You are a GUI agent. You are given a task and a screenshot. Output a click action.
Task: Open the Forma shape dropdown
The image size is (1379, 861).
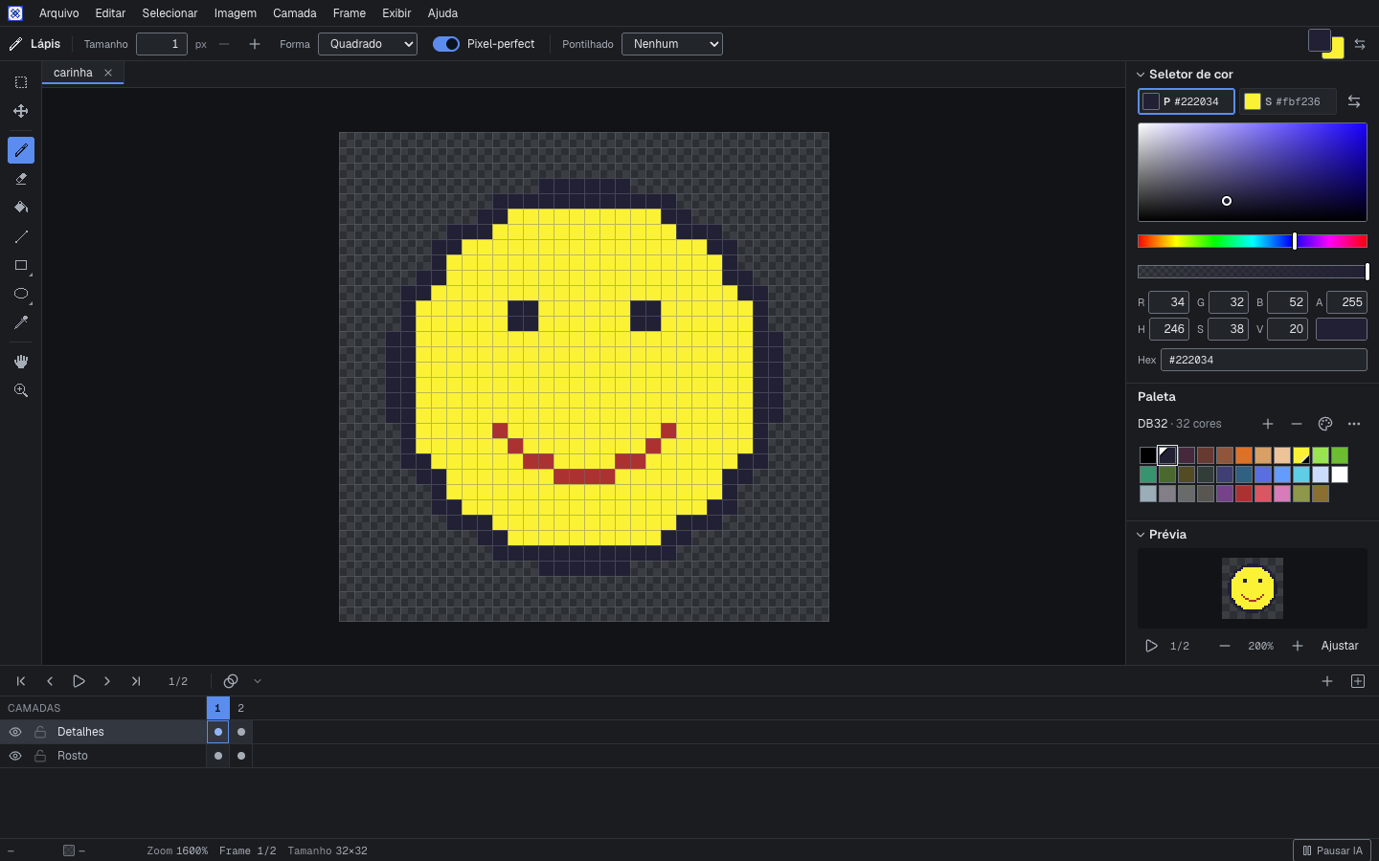368,44
